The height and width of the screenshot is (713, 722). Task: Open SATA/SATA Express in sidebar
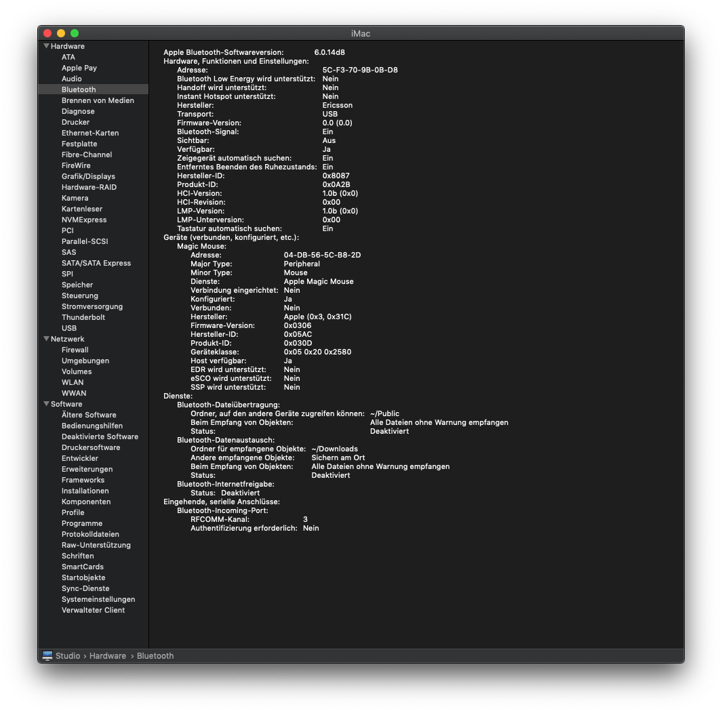(x=96, y=263)
